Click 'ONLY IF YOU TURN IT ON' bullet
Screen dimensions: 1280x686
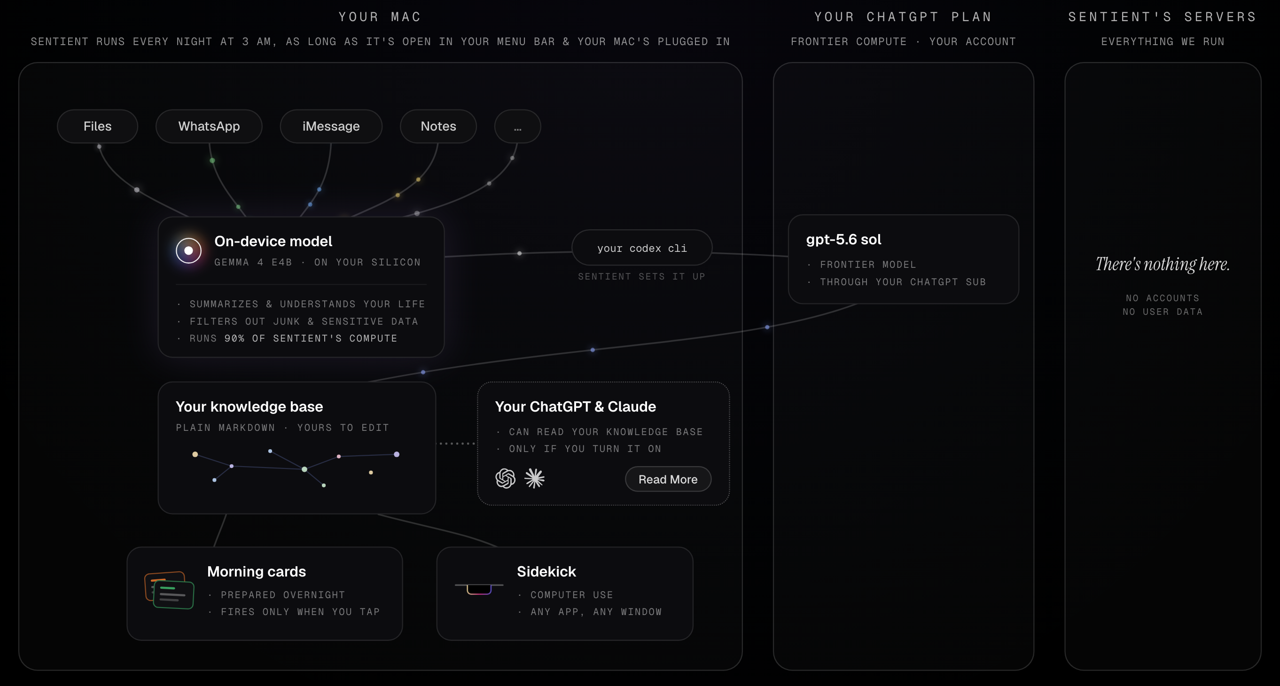point(585,449)
